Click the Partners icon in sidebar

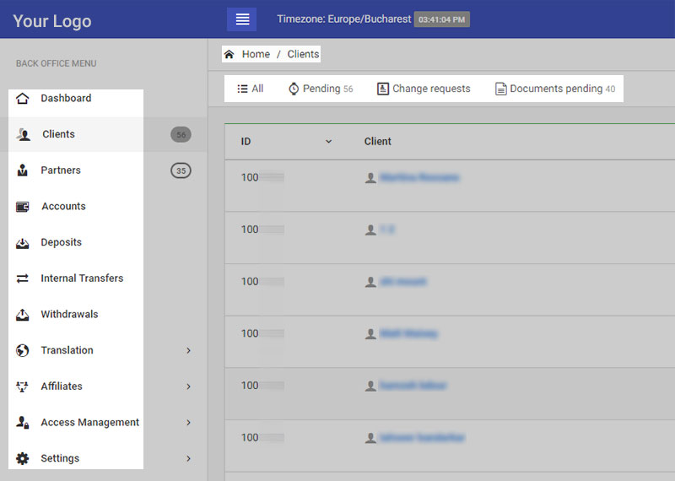(23, 170)
